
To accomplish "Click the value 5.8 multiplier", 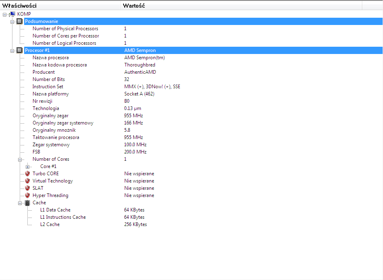I will tap(127, 130).
